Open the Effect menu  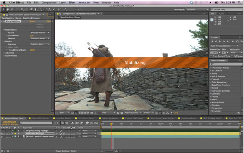tap(72, 3)
